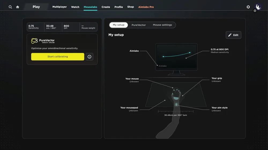Open the Create menu
268x150 pixels.
(106, 7)
